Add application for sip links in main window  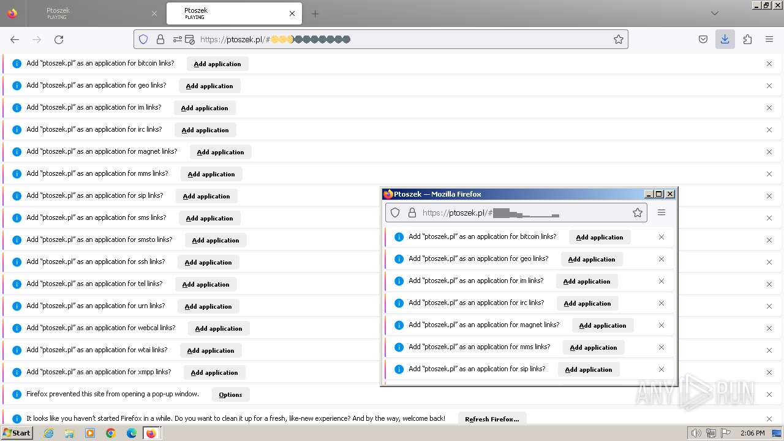point(206,196)
